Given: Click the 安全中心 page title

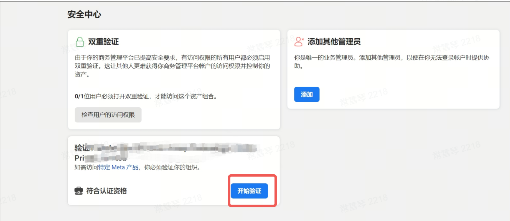Looking at the screenshot, I should [84, 14].
